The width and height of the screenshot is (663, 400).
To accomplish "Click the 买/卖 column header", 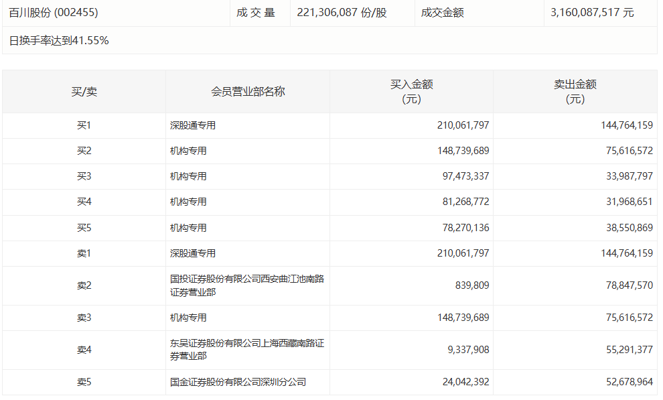I will (x=84, y=92).
